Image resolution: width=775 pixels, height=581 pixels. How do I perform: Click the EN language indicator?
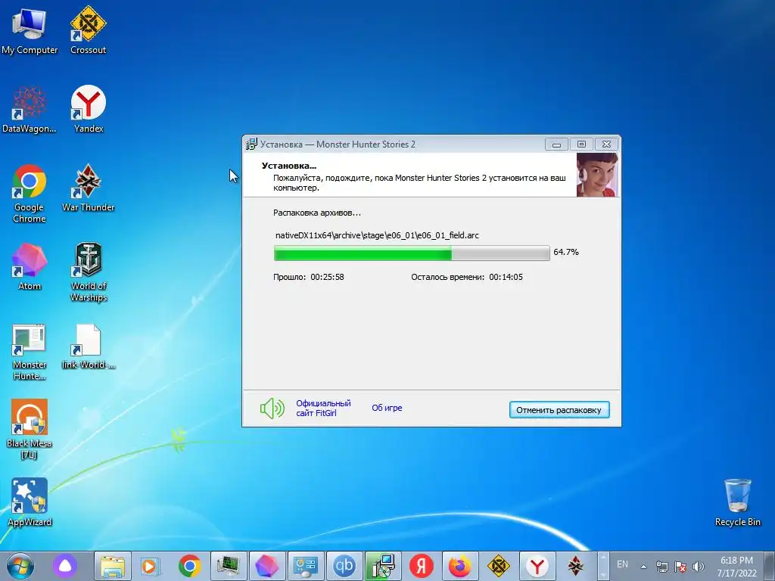[622, 564]
